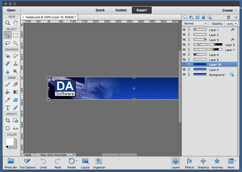The height and width of the screenshot is (172, 242).
Task: Hide Layer 2 visibility eye
Action: click(184, 35)
